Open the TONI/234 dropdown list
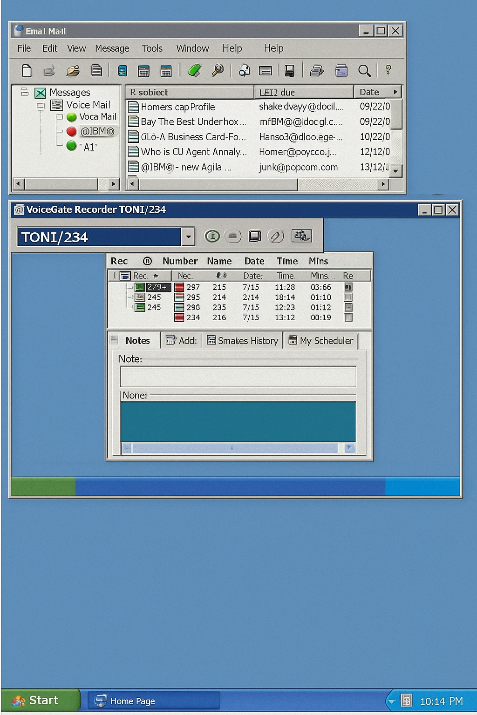Screen dimensions: 477x715 [188, 236]
